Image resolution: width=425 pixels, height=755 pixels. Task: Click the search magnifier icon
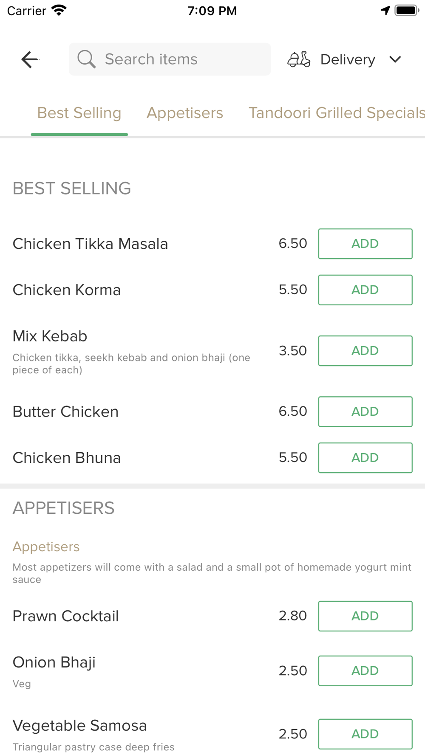pyautogui.click(x=86, y=59)
